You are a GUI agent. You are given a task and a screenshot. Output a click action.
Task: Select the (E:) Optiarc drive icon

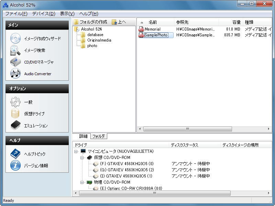pyautogui.click(x=96, y=188)
